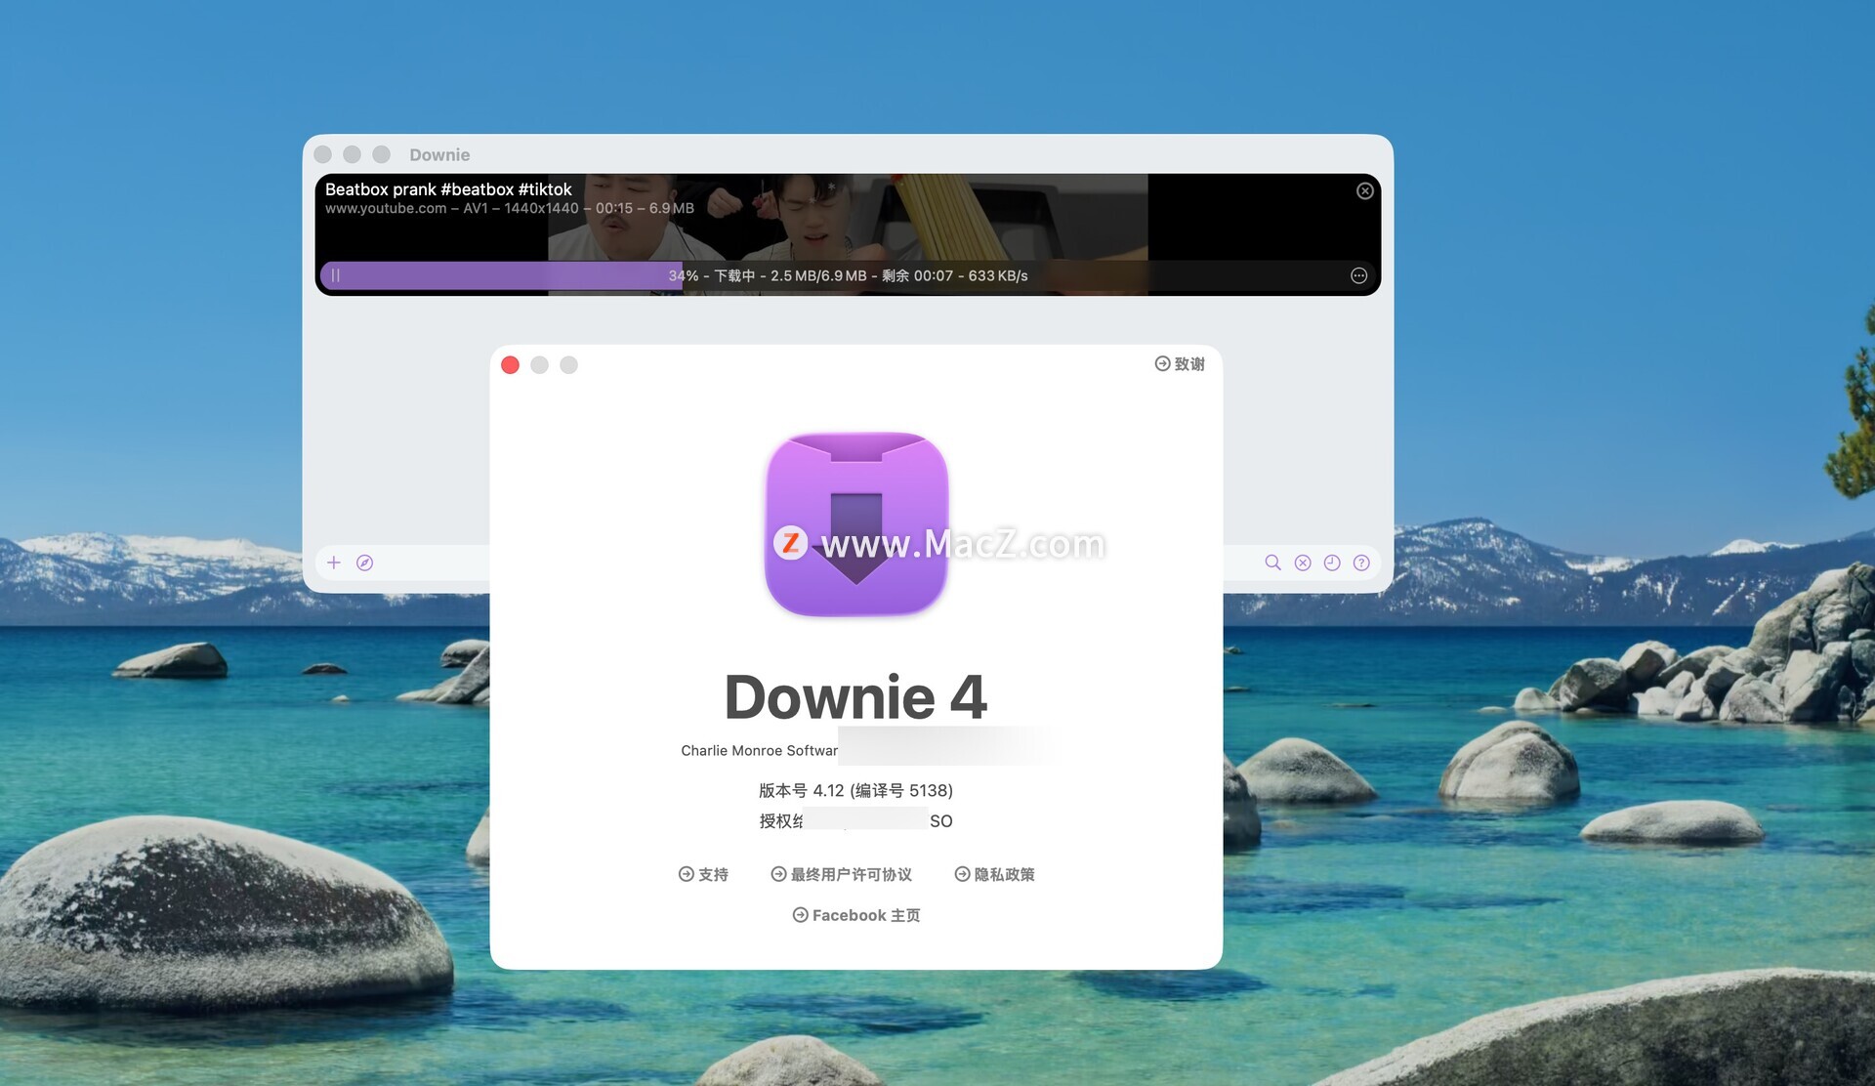Visit the Facebook 主页 link
The image size is (1875, 1086).
855,916
